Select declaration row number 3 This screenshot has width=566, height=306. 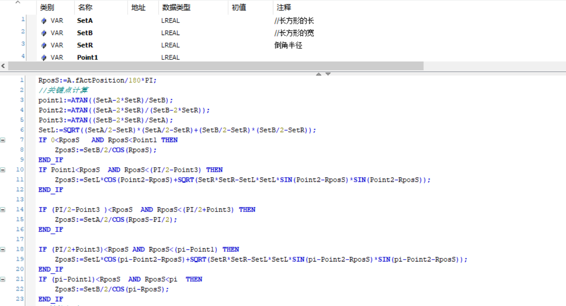23,44
